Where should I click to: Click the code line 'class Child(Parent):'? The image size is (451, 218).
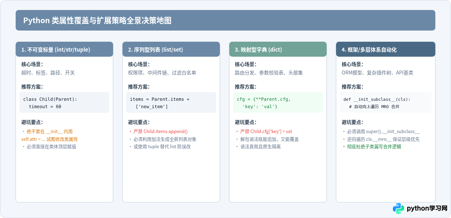[50, 99]
